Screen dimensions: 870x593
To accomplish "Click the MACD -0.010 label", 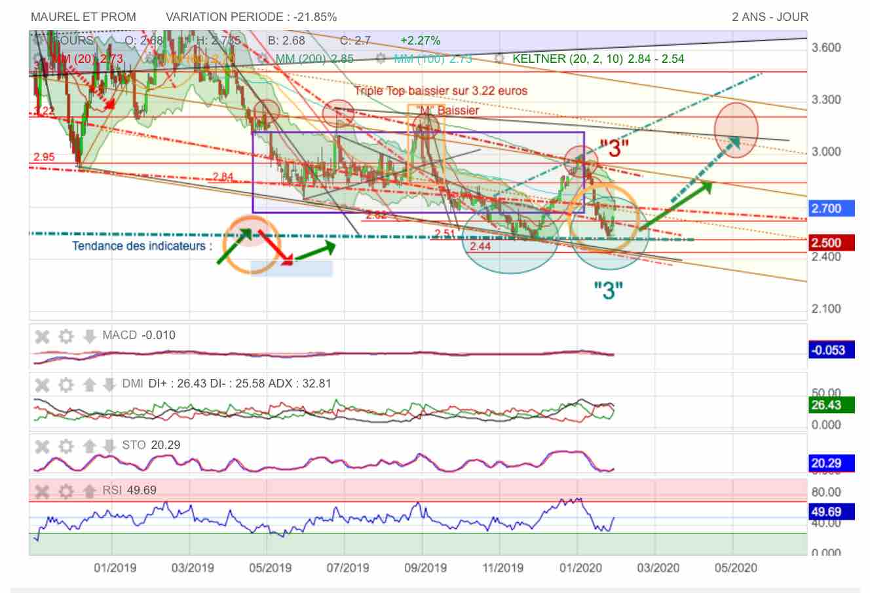I will 139,335.
